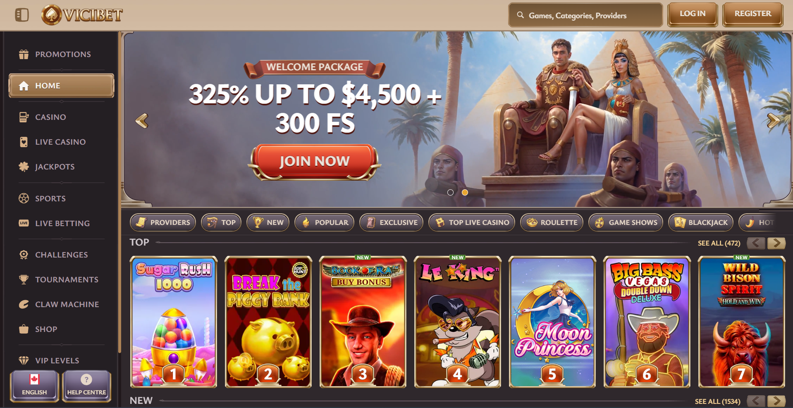Advance the TOP games row forward

[776, 243]
